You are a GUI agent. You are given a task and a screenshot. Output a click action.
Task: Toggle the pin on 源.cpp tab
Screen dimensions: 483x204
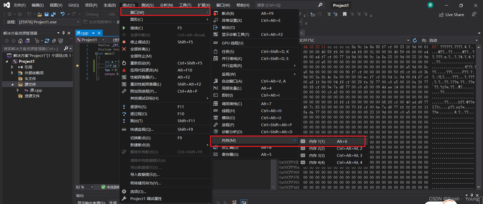click(x=93, y=33)
